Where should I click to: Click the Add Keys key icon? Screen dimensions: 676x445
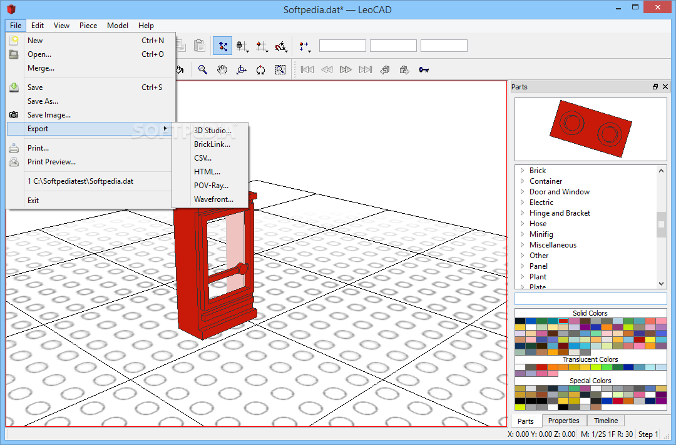[424, 70]
